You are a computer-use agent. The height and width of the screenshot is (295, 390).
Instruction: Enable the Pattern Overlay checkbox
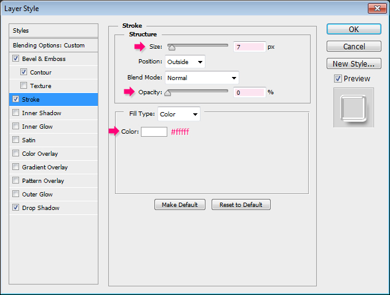click(15, 180)
